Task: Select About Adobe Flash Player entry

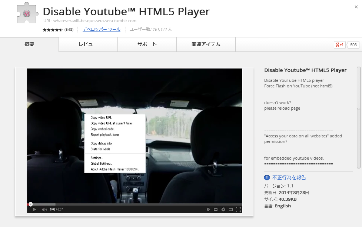Action: pos(115,169)
